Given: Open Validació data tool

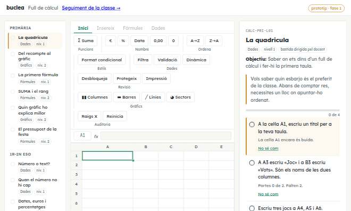Looking at the screenshot, I should click(167, 60).
